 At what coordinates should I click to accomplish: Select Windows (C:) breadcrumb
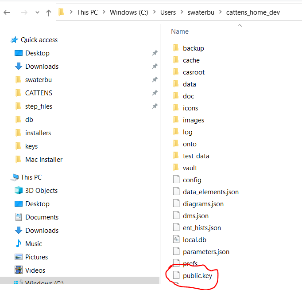click(x=129, y=12)
